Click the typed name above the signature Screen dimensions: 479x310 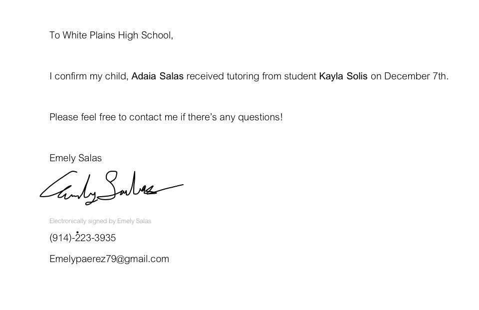coord(75,158)
